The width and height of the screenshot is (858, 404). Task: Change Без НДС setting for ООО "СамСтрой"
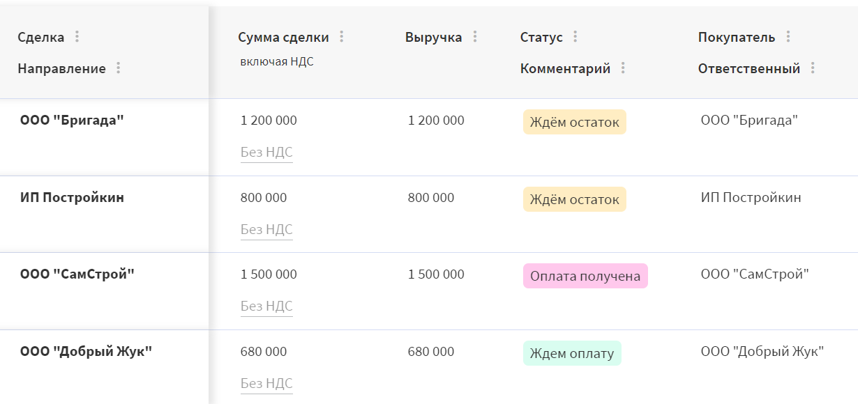266,306
